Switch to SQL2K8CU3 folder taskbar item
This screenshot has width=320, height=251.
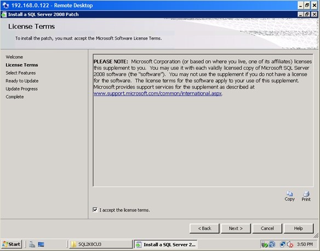click(x=101, y=244)
